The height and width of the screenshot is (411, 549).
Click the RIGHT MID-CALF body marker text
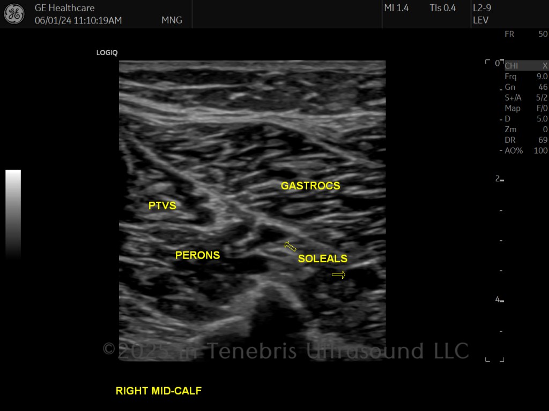[x=159, y=391]
